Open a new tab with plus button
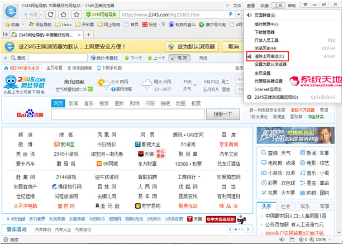This screenshot has height=245, width=343. [x=89, y=35]
